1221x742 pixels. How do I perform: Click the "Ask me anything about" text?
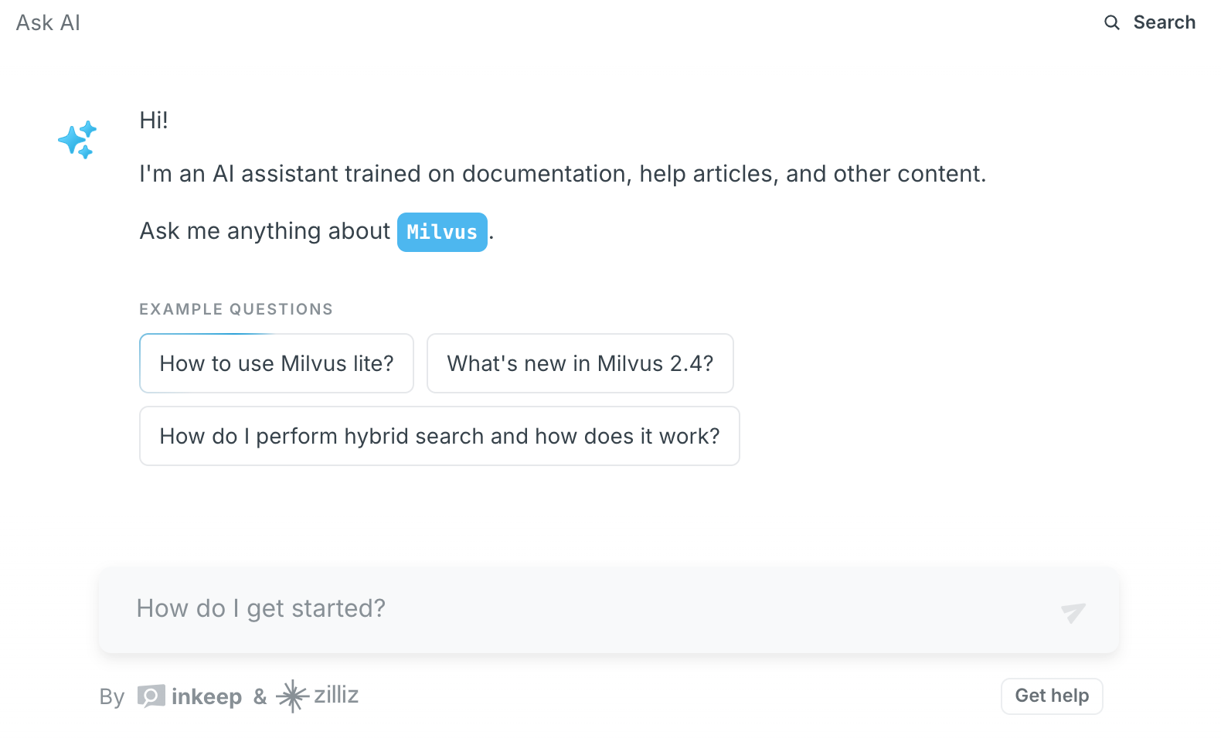coord(264,231)
